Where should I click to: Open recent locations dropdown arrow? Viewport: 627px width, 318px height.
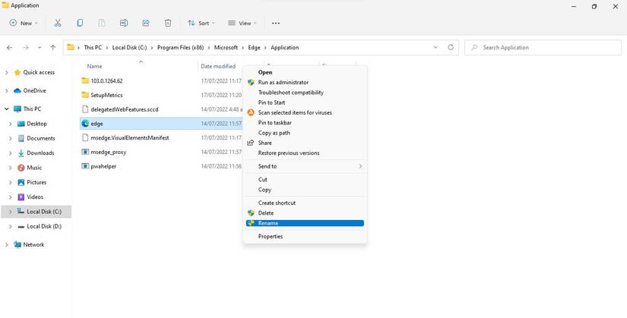[40, 48]
